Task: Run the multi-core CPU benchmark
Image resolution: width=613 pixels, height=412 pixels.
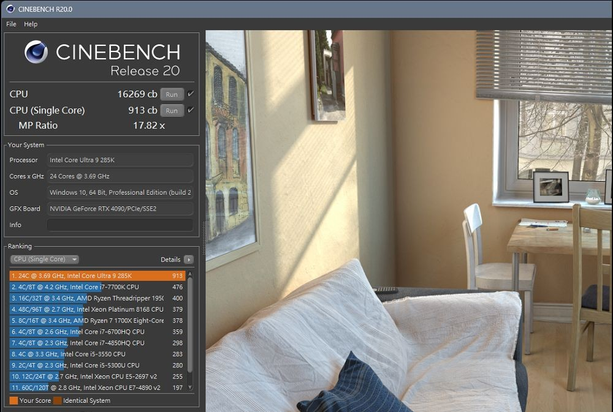Action: coord(172,94)
